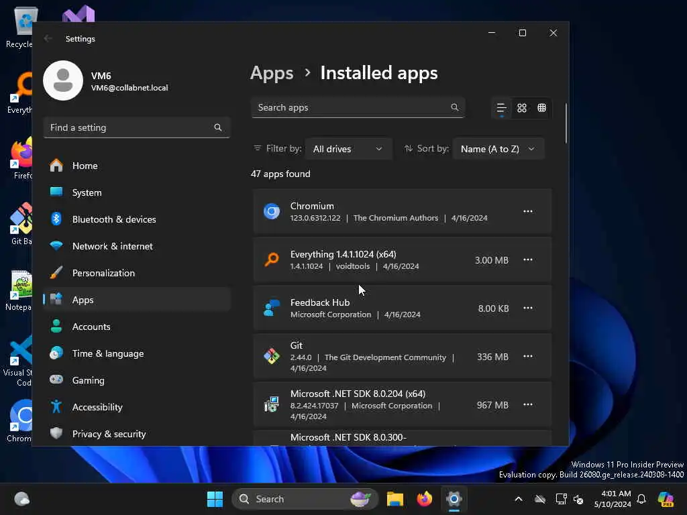
Task: Open the Home settings page
Action: coord(137,166)
